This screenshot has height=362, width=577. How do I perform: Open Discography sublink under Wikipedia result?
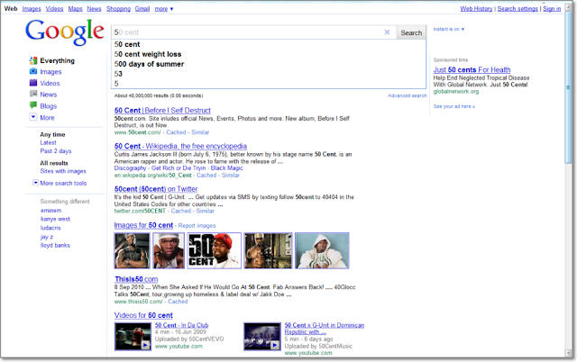(x=130, y=168)
